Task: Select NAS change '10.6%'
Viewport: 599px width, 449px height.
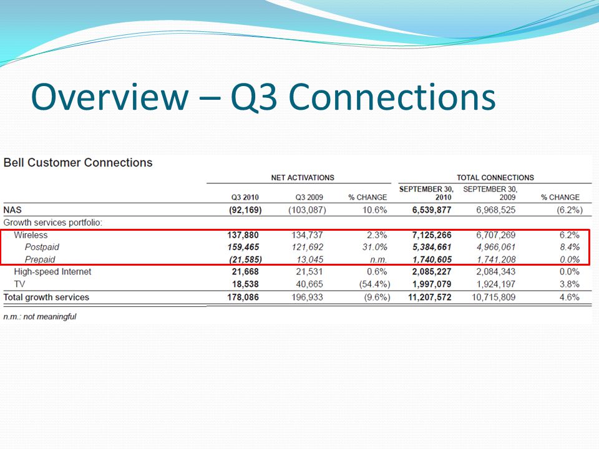Action: point(374,210)
